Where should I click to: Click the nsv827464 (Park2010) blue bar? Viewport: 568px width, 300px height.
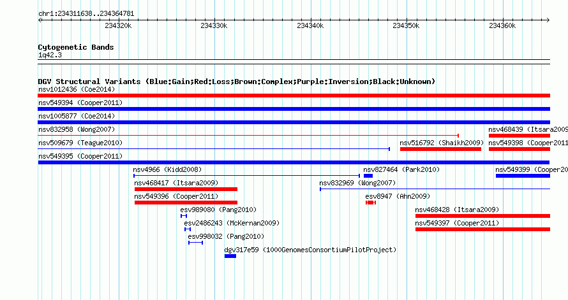click(368, 176)
